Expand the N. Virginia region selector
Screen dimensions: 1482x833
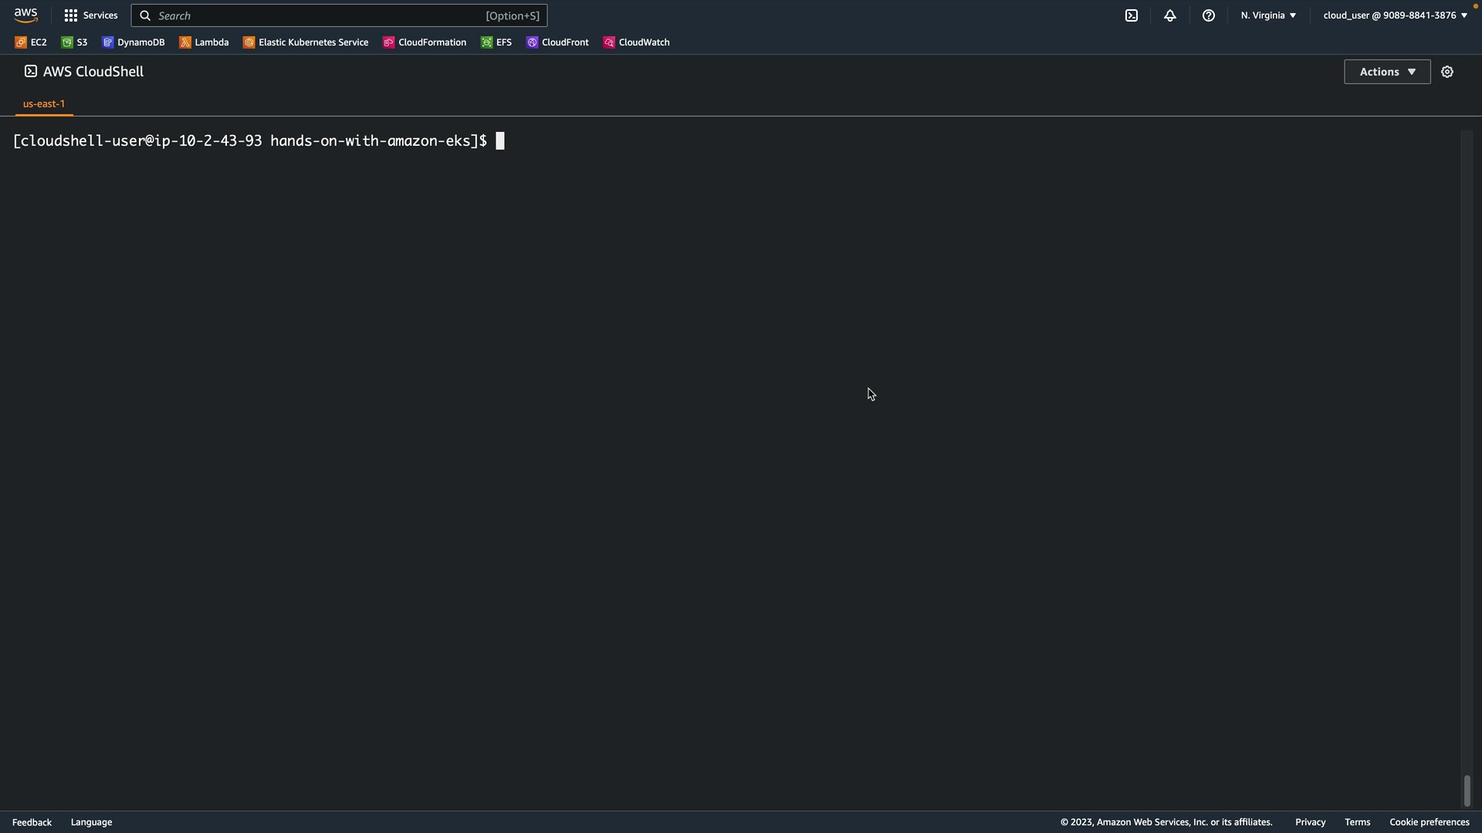[1268, 15]
